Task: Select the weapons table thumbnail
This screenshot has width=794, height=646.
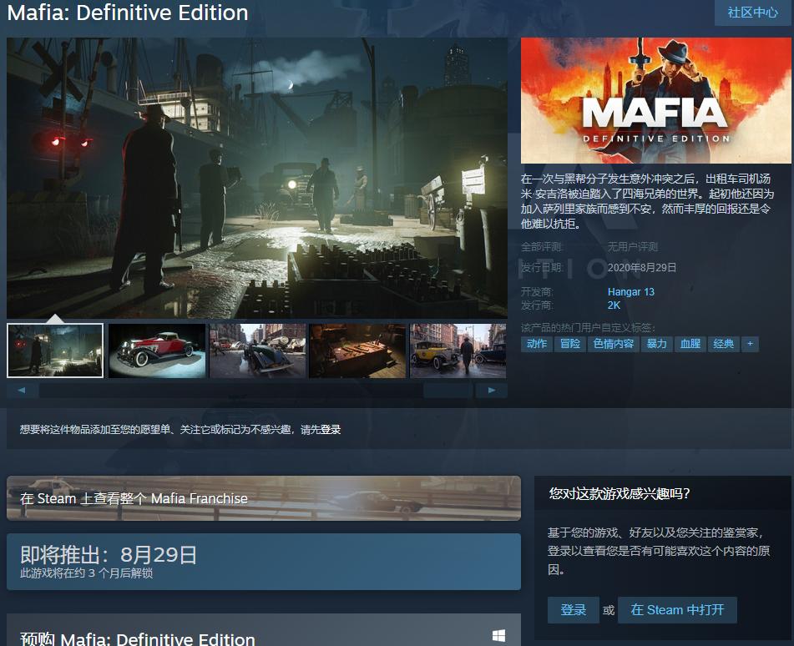Action: 357,351
